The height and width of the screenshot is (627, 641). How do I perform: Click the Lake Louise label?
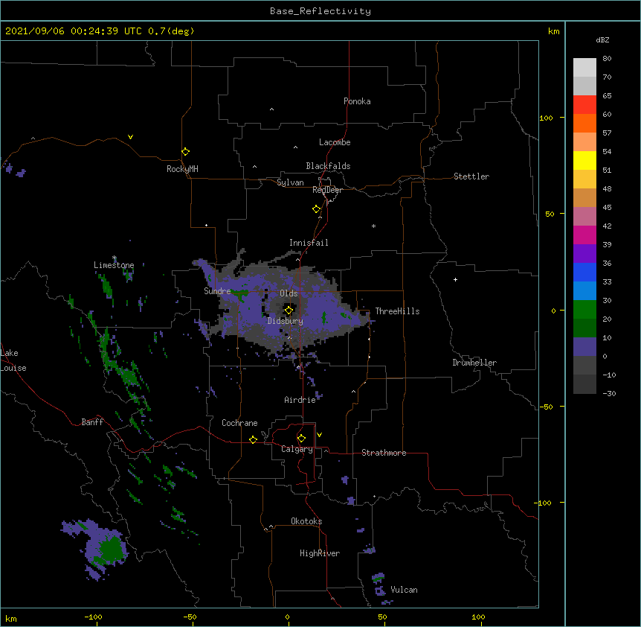[13, 360]
